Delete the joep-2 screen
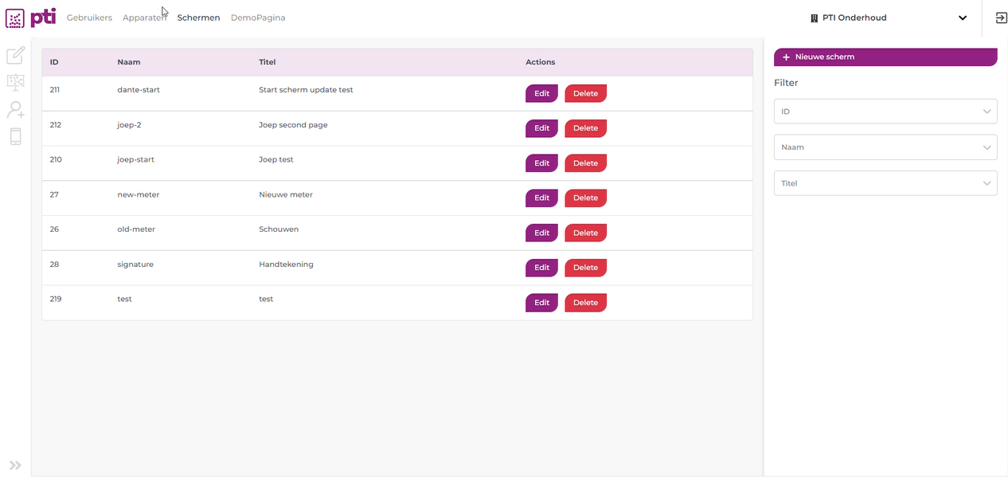This screenshot has height=478, width=1008. [x=585, y=128]
